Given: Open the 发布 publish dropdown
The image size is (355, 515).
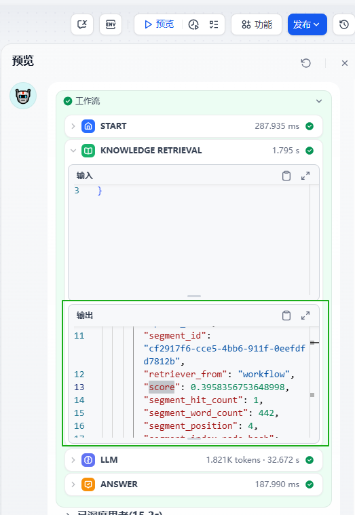Looking at the screenshot, I should (307, 24).
